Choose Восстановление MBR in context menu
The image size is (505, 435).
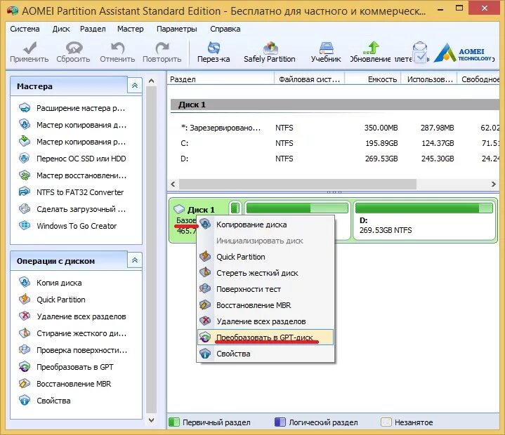point(265,305)
